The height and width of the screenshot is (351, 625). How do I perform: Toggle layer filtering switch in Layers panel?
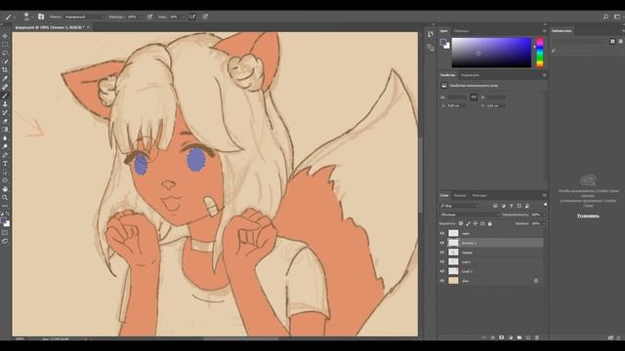point(545,205)
